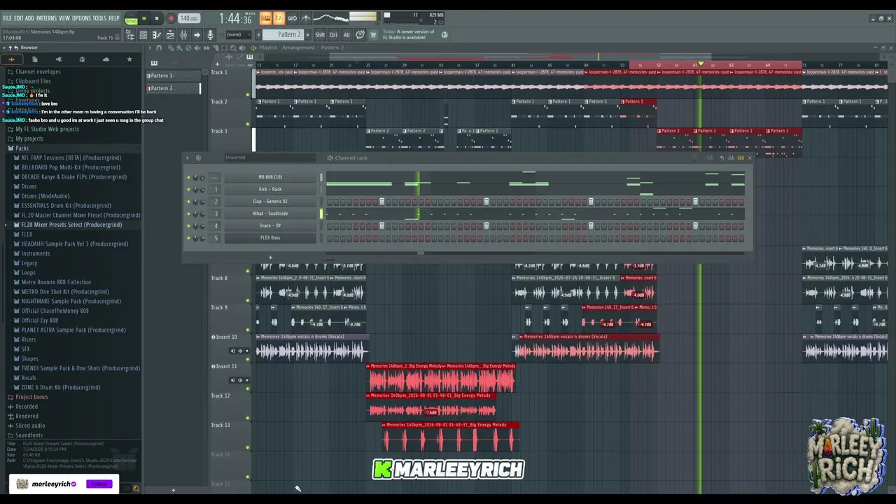The image size is (896, 504).
Task: Enable the 3-2-1 countdown before recording
Action: pos(279,18)
